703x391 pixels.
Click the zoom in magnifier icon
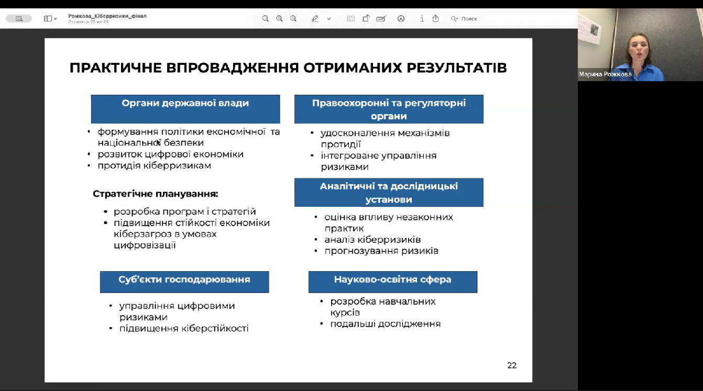pos(293,18)
